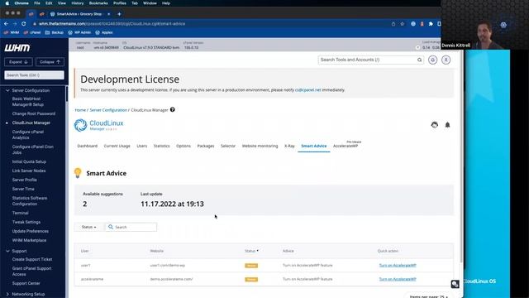The height and width of the screenshot is (298, 529).
Task: Click the CloudLinux Manager logo
Action: point(99,125)
